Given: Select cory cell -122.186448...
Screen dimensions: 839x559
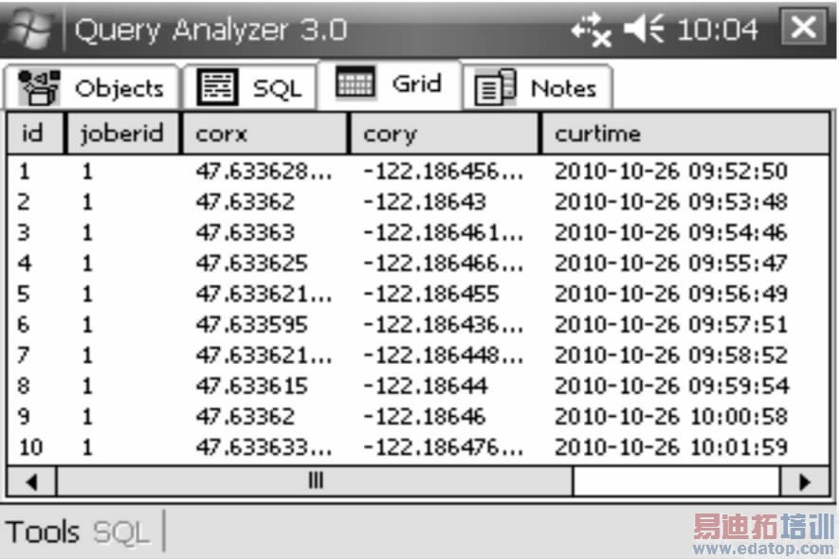Looking at the screenshot, I should point(444,355).
